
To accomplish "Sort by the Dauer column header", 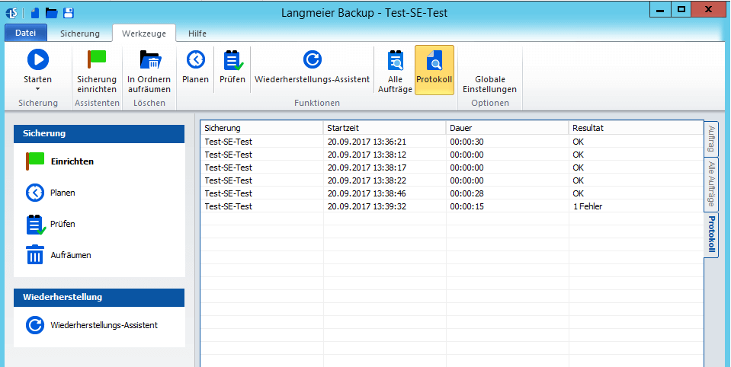I will click(507, 128).
